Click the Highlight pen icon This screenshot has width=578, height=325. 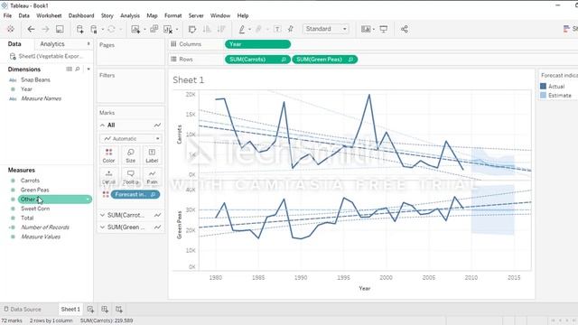242,29
